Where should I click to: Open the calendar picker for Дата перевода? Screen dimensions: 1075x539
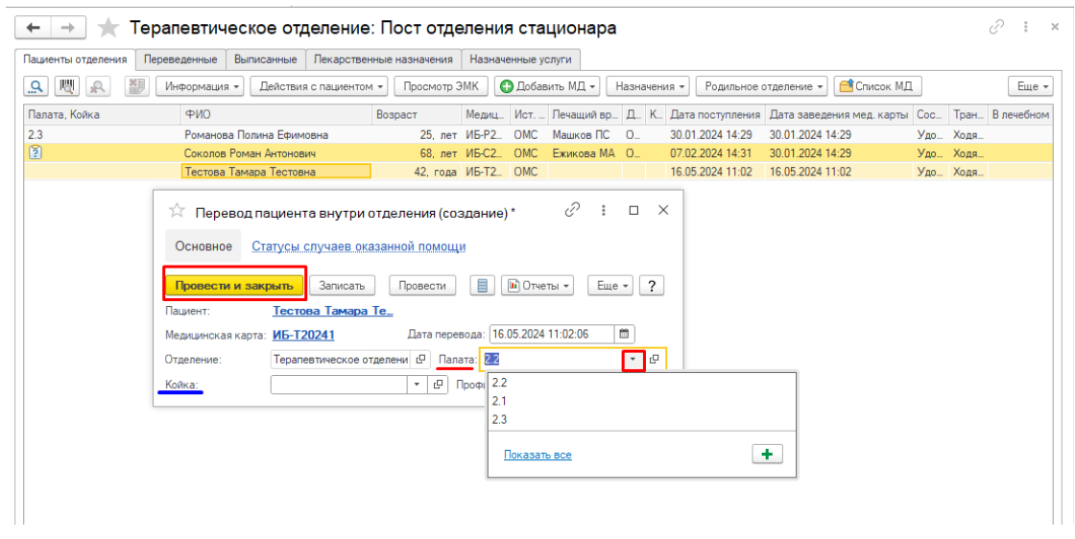[x=625, y=335]
